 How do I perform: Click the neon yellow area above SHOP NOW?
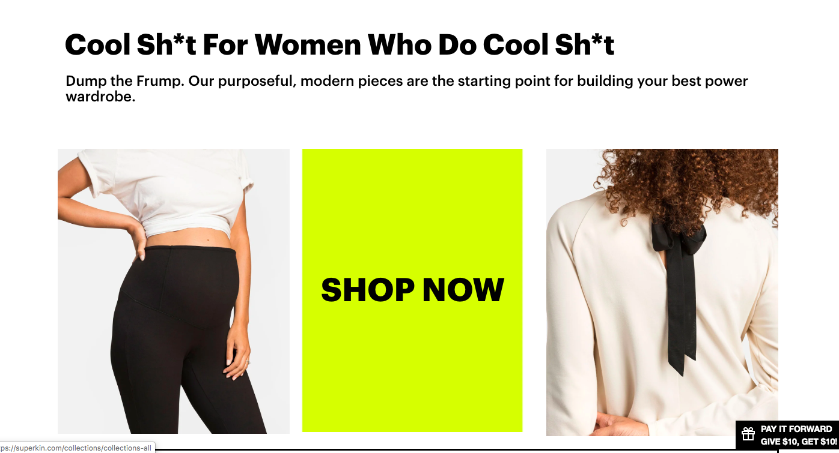click(412, 210)
